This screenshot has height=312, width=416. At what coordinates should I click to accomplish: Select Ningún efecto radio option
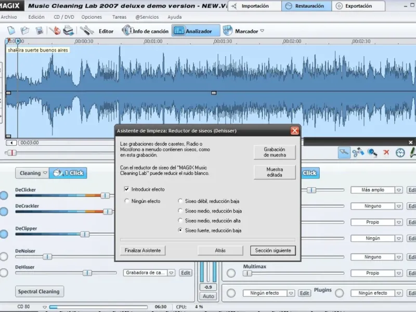click(x=126, y=201)
